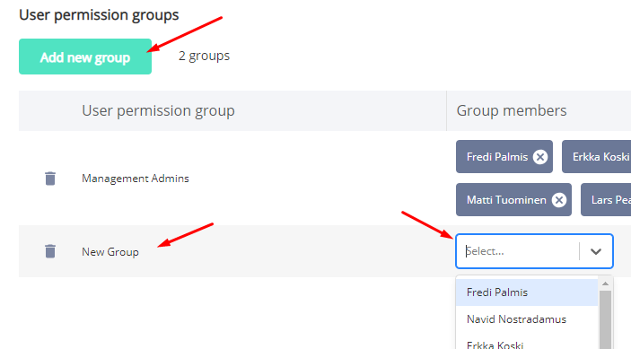Click the Group members column header
The height and width of the screenshot is (349, 631).
[511, 110]
